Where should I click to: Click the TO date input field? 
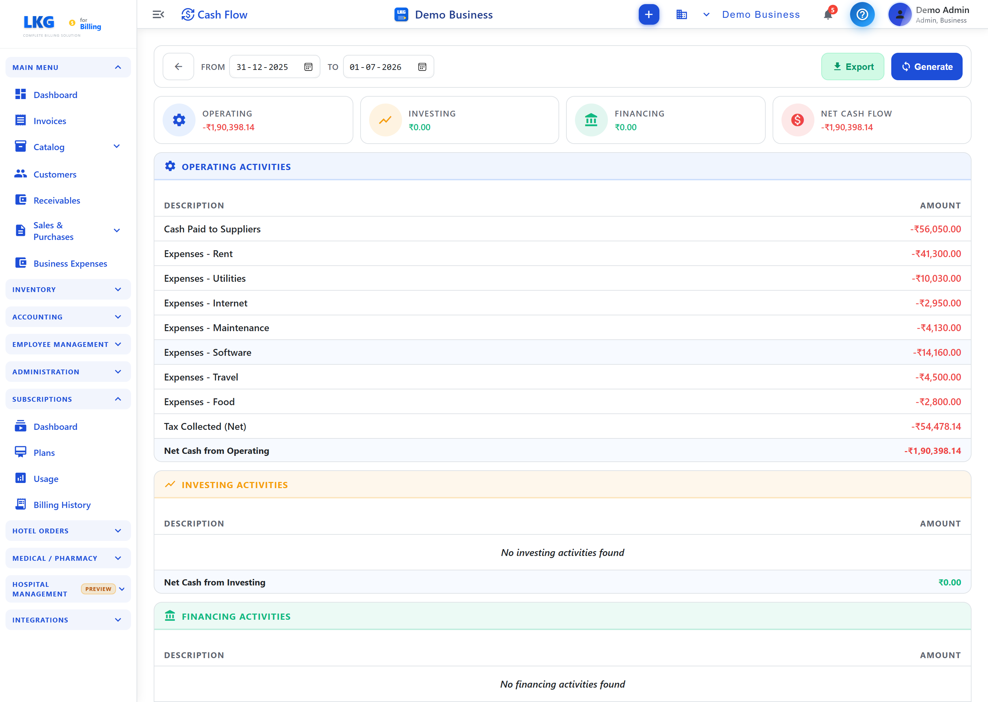pos(388,67)
